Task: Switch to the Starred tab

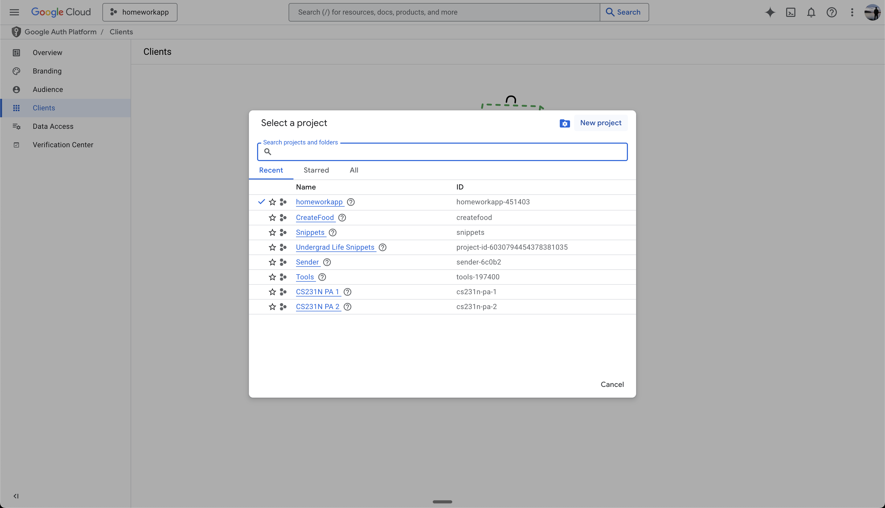Action: point(317,170)
